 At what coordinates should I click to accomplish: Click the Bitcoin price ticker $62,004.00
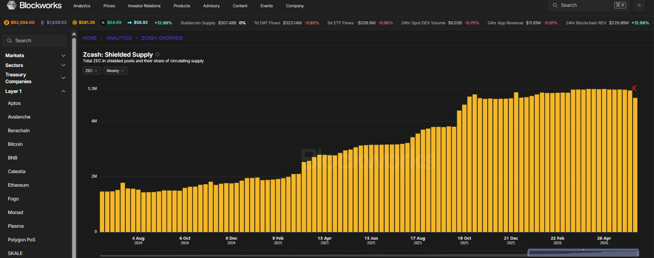19,22
